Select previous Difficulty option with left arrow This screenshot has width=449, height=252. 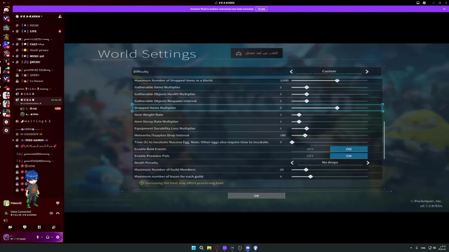(291, 71)
